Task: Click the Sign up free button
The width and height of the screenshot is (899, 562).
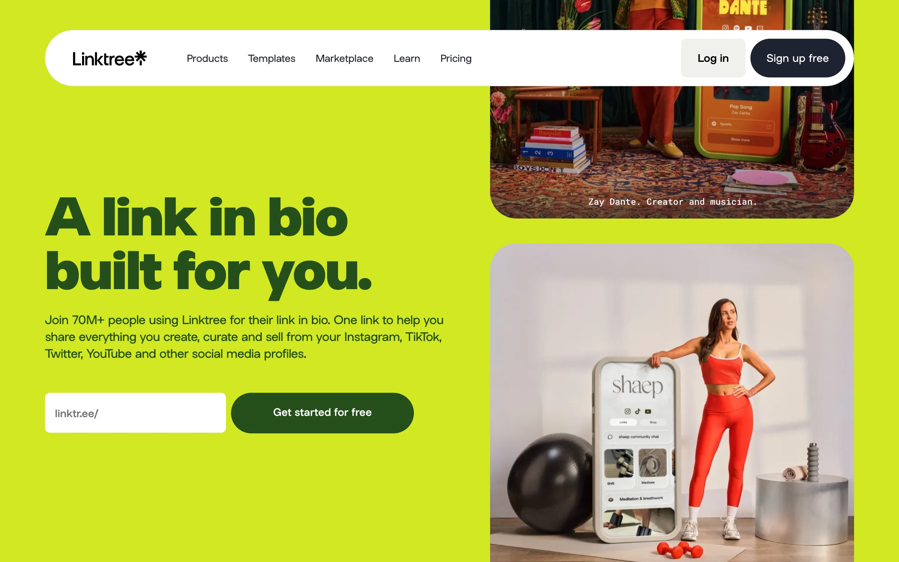Action: [798, 58]
